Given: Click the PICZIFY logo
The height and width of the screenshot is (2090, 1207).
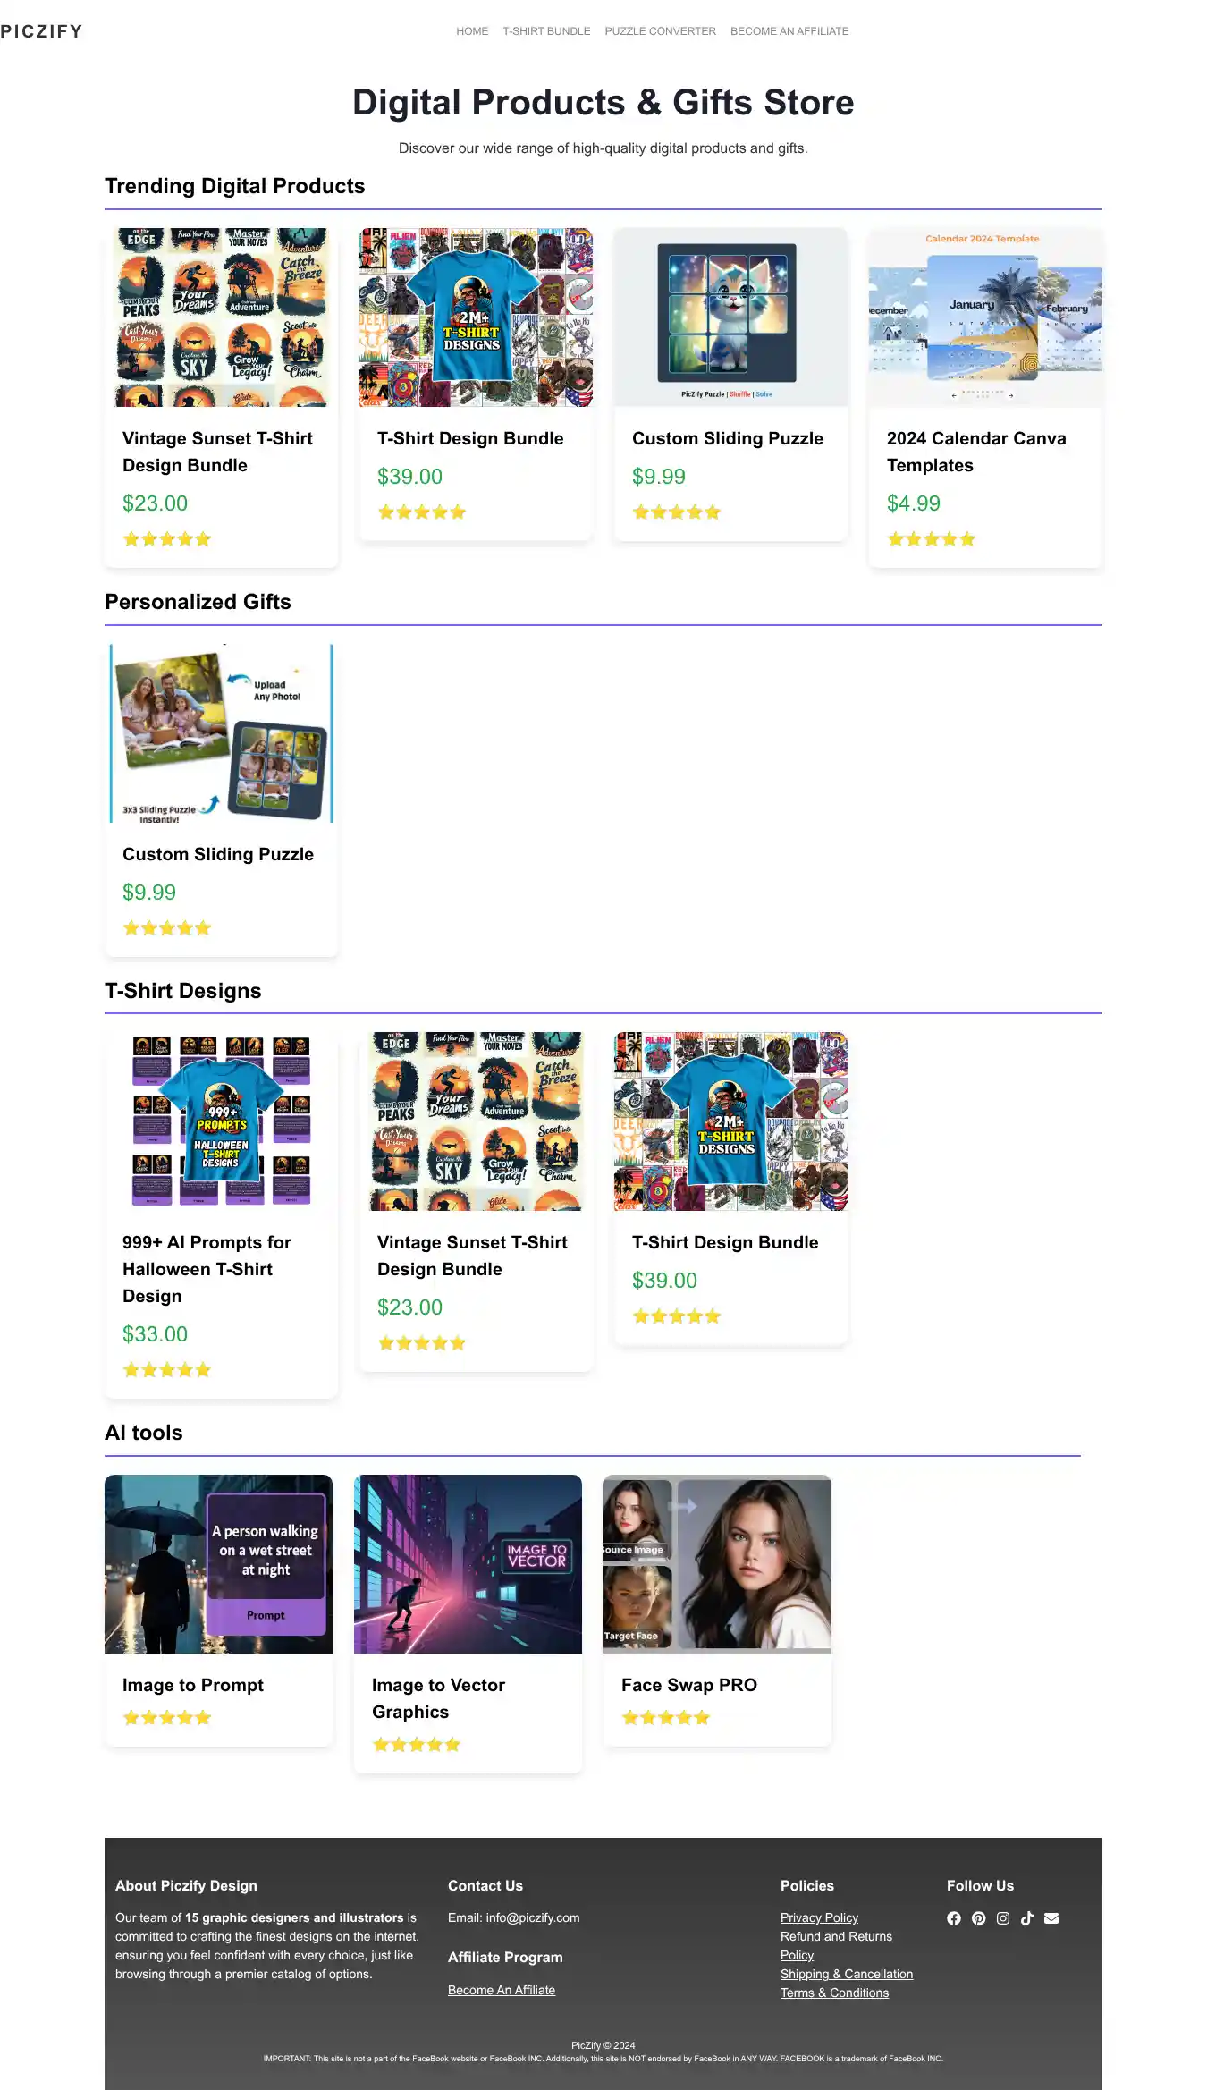Looking at the screenshot, I should [x=41, y=31].
